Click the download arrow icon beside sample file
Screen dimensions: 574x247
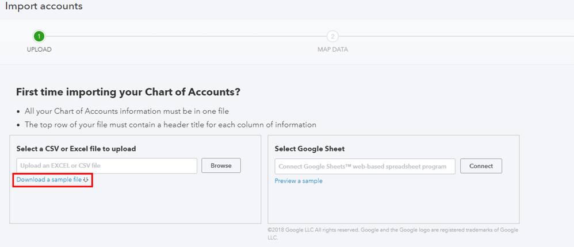click(x=86, y=180)
